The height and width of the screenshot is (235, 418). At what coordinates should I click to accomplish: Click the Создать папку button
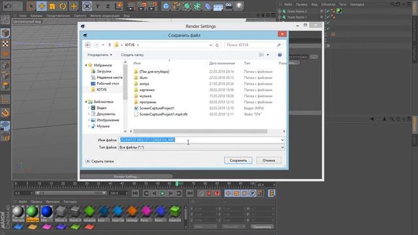pos(132,55)
